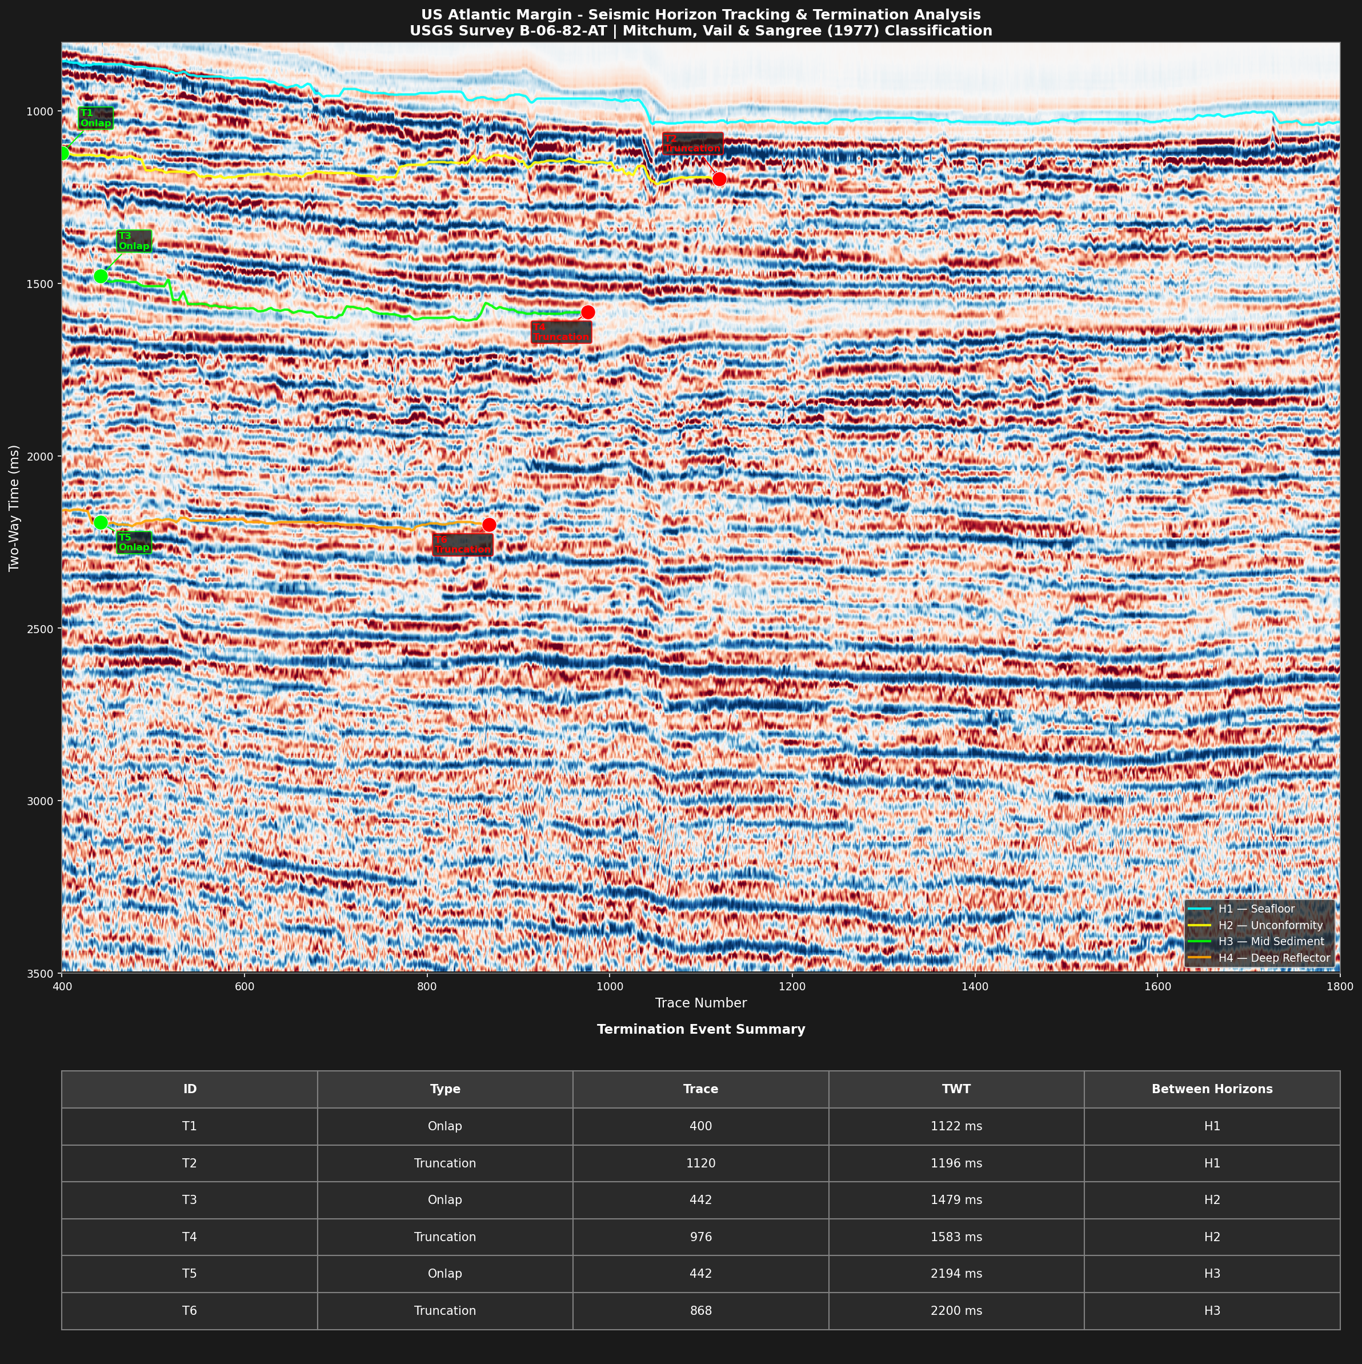This screenshot has width=1362, height=1364.
Task: Pick the green T5 onlap marker dot
Action: (100, 522)
